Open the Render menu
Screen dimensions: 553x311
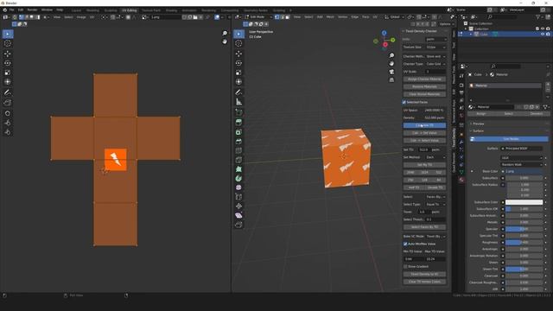32,10
